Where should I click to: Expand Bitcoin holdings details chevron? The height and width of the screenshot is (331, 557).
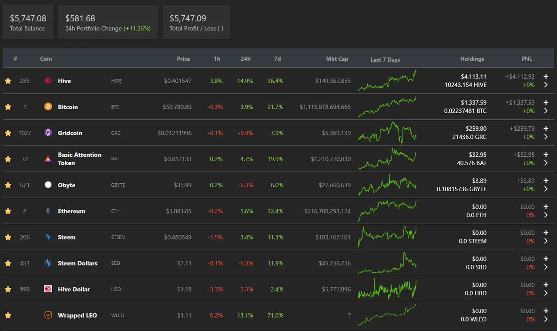tap(546, 111)
